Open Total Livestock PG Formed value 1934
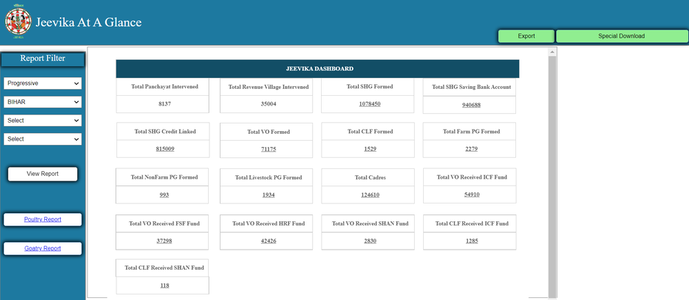Screen dimensions: 689x300 269,195
